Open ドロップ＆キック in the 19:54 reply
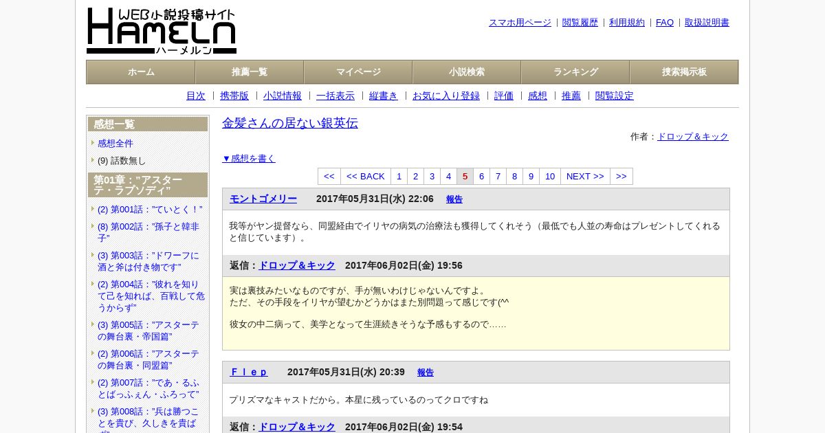This screenshot has width=825, height=433. 297,427
